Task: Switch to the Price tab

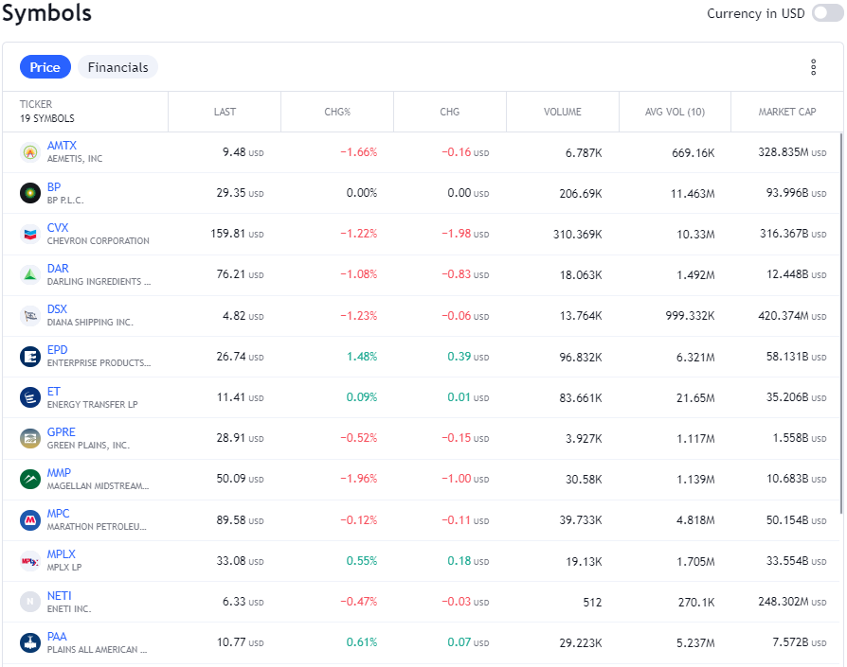Action: 45,67
